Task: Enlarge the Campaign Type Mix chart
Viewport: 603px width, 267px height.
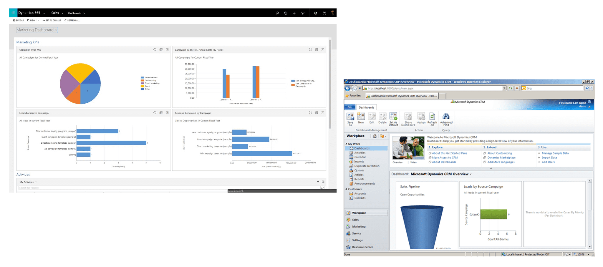Action: point(167,50)
